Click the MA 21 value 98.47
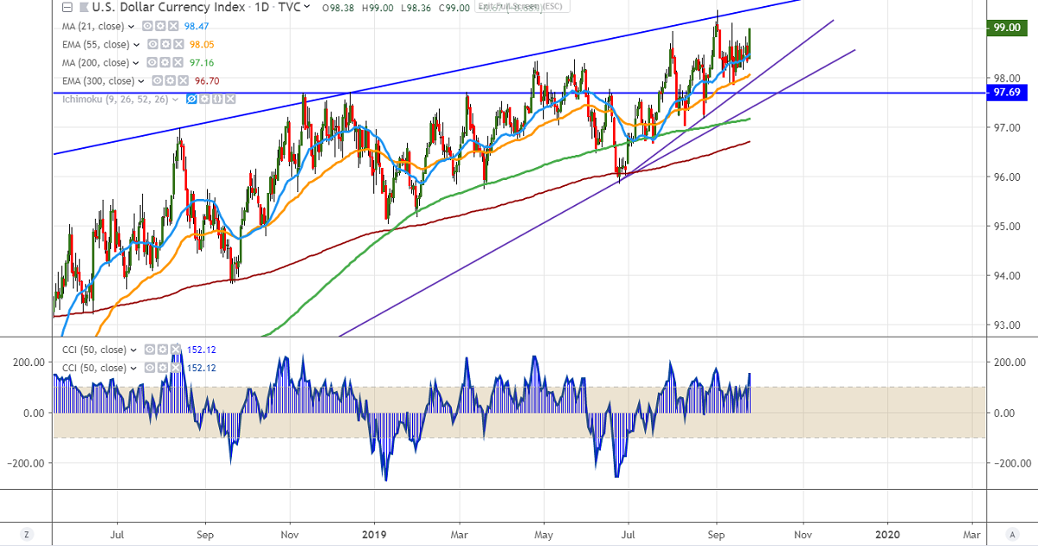This screenshot has width=1038, height=546. (x=197, y=27)
